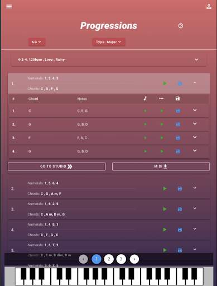This screenshot has height=286, width=217.
Task: Click Chords: C, Am, Dm, G text
Action: pyautogui.click(x=46, y=214)
